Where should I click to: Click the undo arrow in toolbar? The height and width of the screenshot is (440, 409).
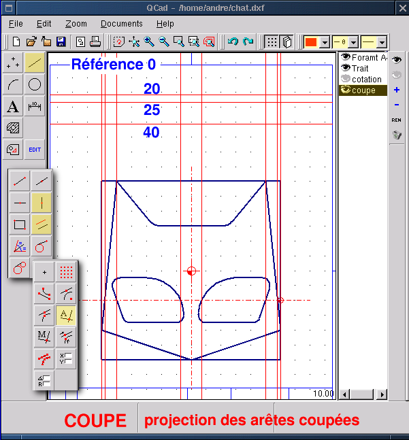[x=233, y=41]
